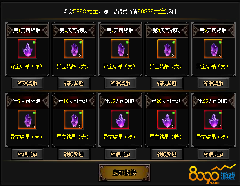Click 领取奖励 under the Day 2 reward
This screenshot has height=186, width=240.
[x=74, y=83]
